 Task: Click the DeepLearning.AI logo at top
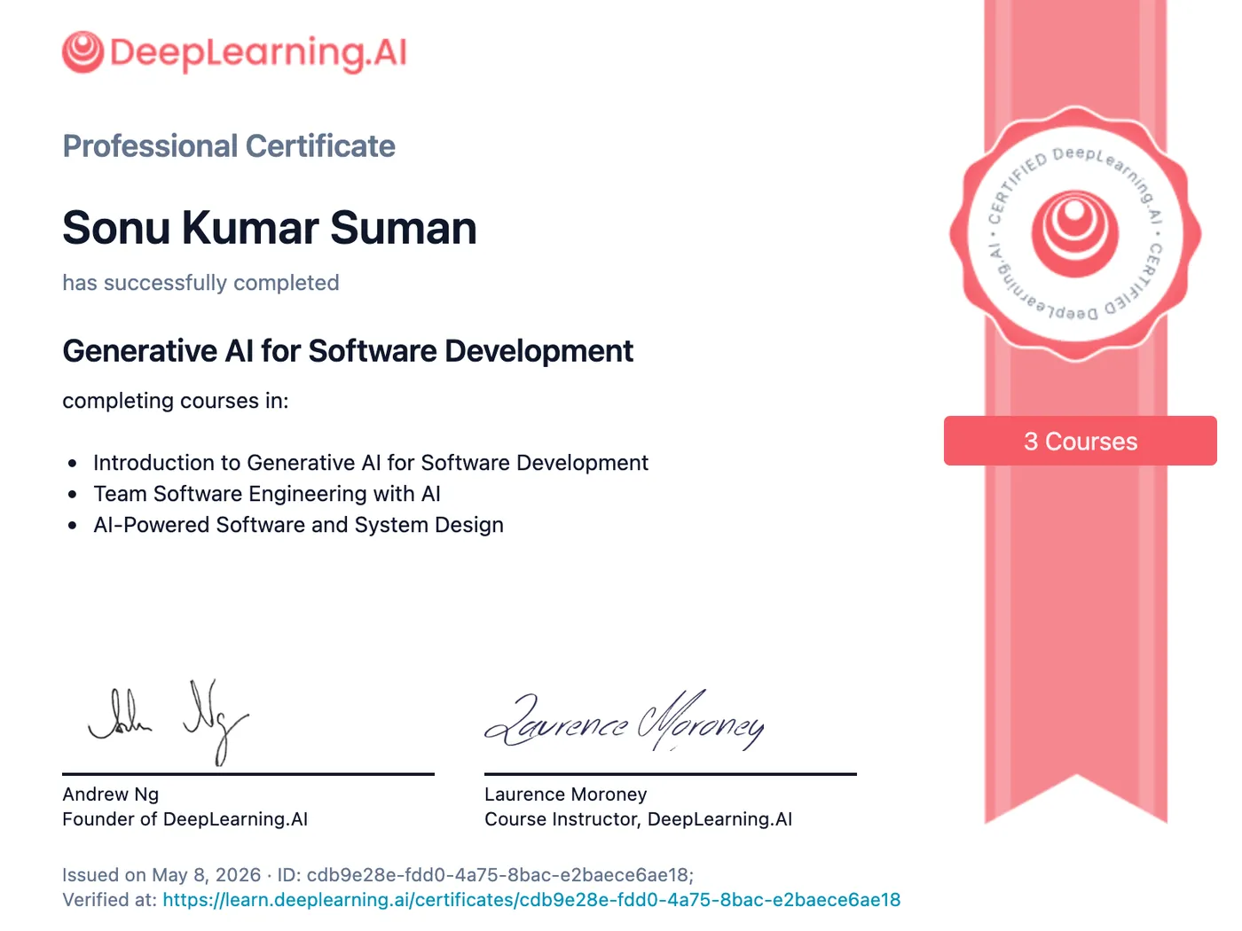point(234,52)
